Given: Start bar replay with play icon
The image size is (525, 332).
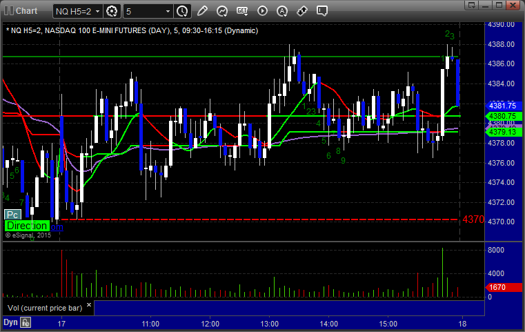Looking at the screenshot, I should [262, 11].
